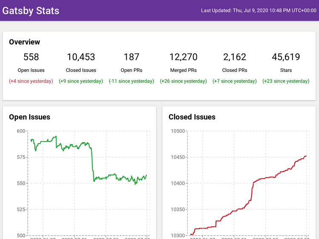Click the Closed Issues label in Overview
This screenshot has width=319, height=239.
coord(81,70)
